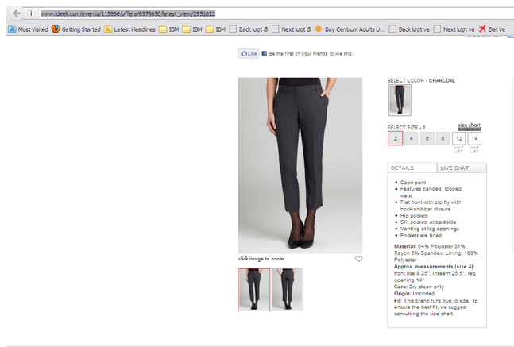Switch to the Details tab

[411, 168]
